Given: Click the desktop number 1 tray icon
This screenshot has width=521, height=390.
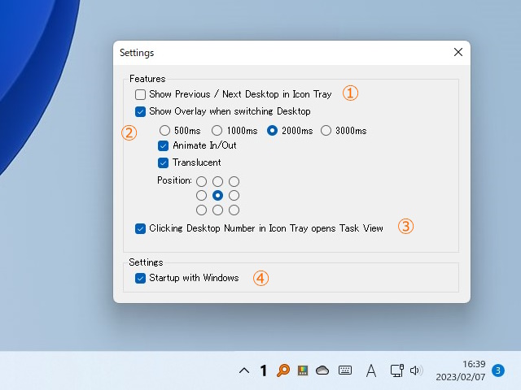Looking at the screenshot, I should tap(264, 370).
